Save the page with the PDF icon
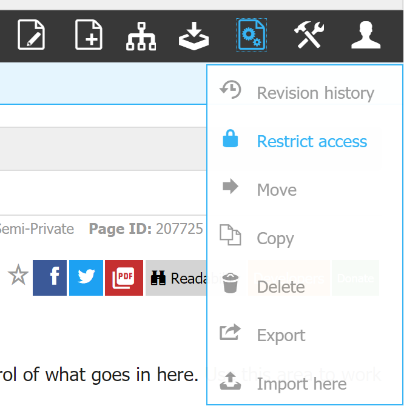The width and height of the screenshot is (404, 406). [124, 278]
